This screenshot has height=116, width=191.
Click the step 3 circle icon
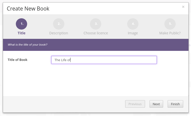coord(95,24)
